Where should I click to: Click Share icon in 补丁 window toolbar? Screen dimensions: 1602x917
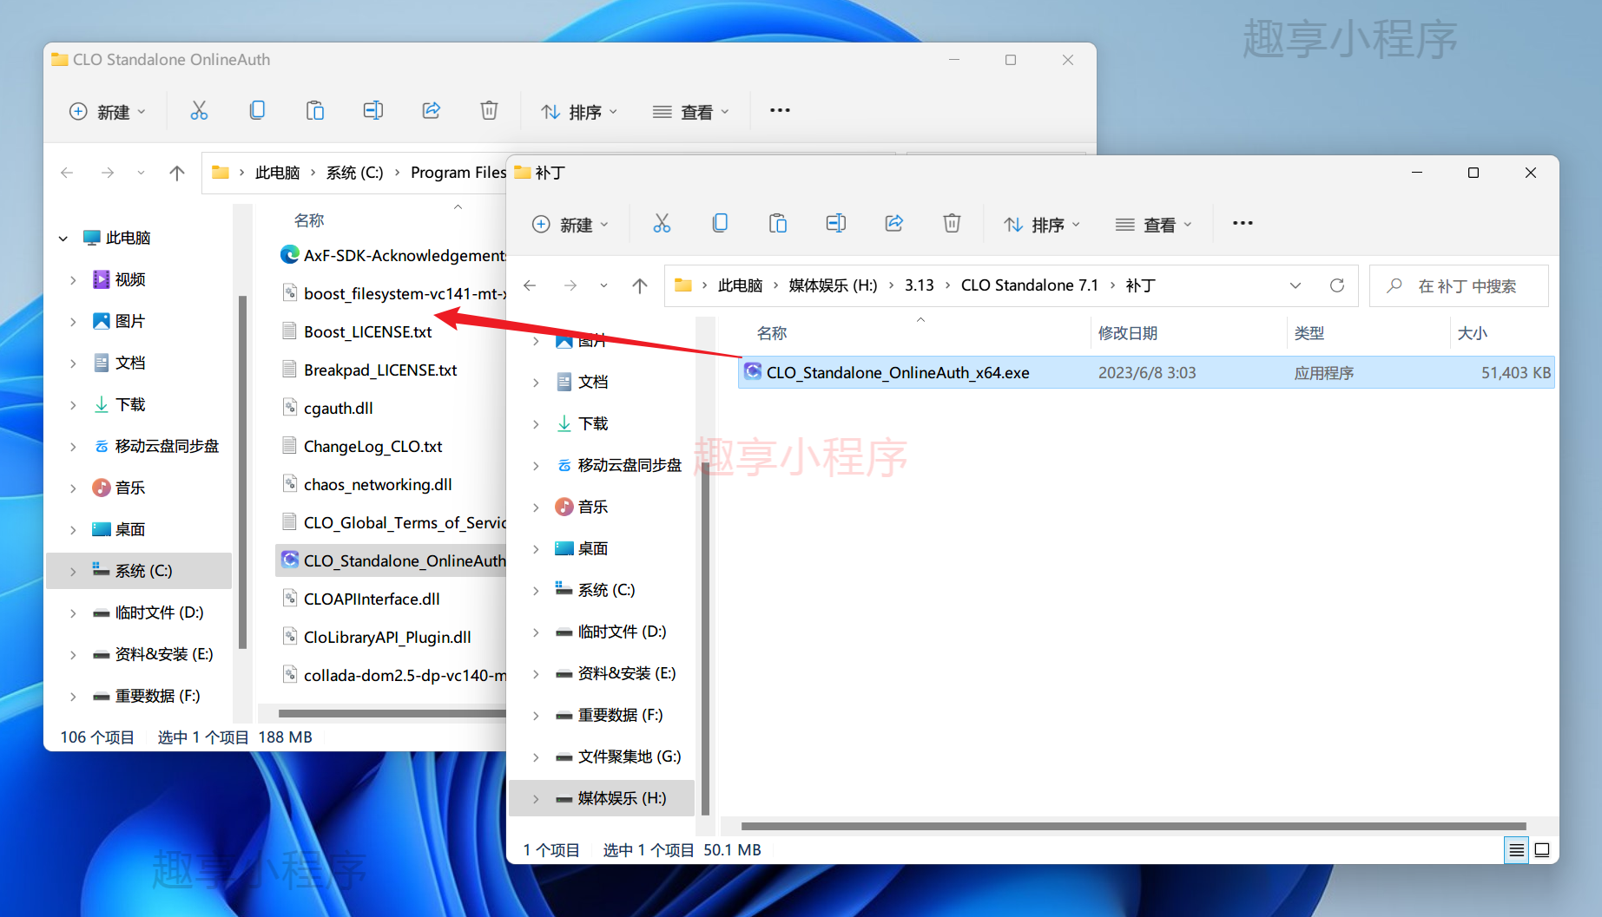(x=893, y=224)
